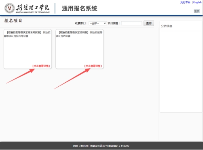The height and width of the screenshot is (150, 203).
Task: Click the 收费部门 field label
Action: tap(81, 23)
